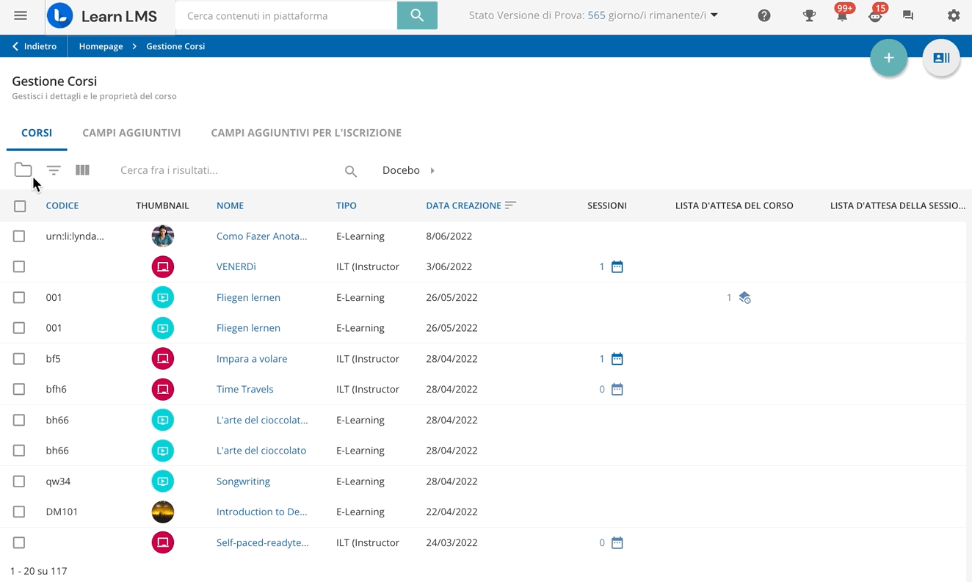Viewport: 972px width, 582px height.
Task: Tick the checkbox for the Songwriting course
Action: [x=19, y=481]
